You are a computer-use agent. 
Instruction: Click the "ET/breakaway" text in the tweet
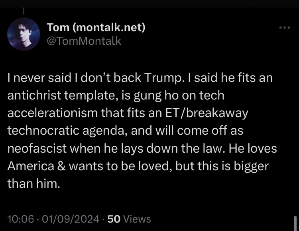pyautogui.click(x=216, y=113)
